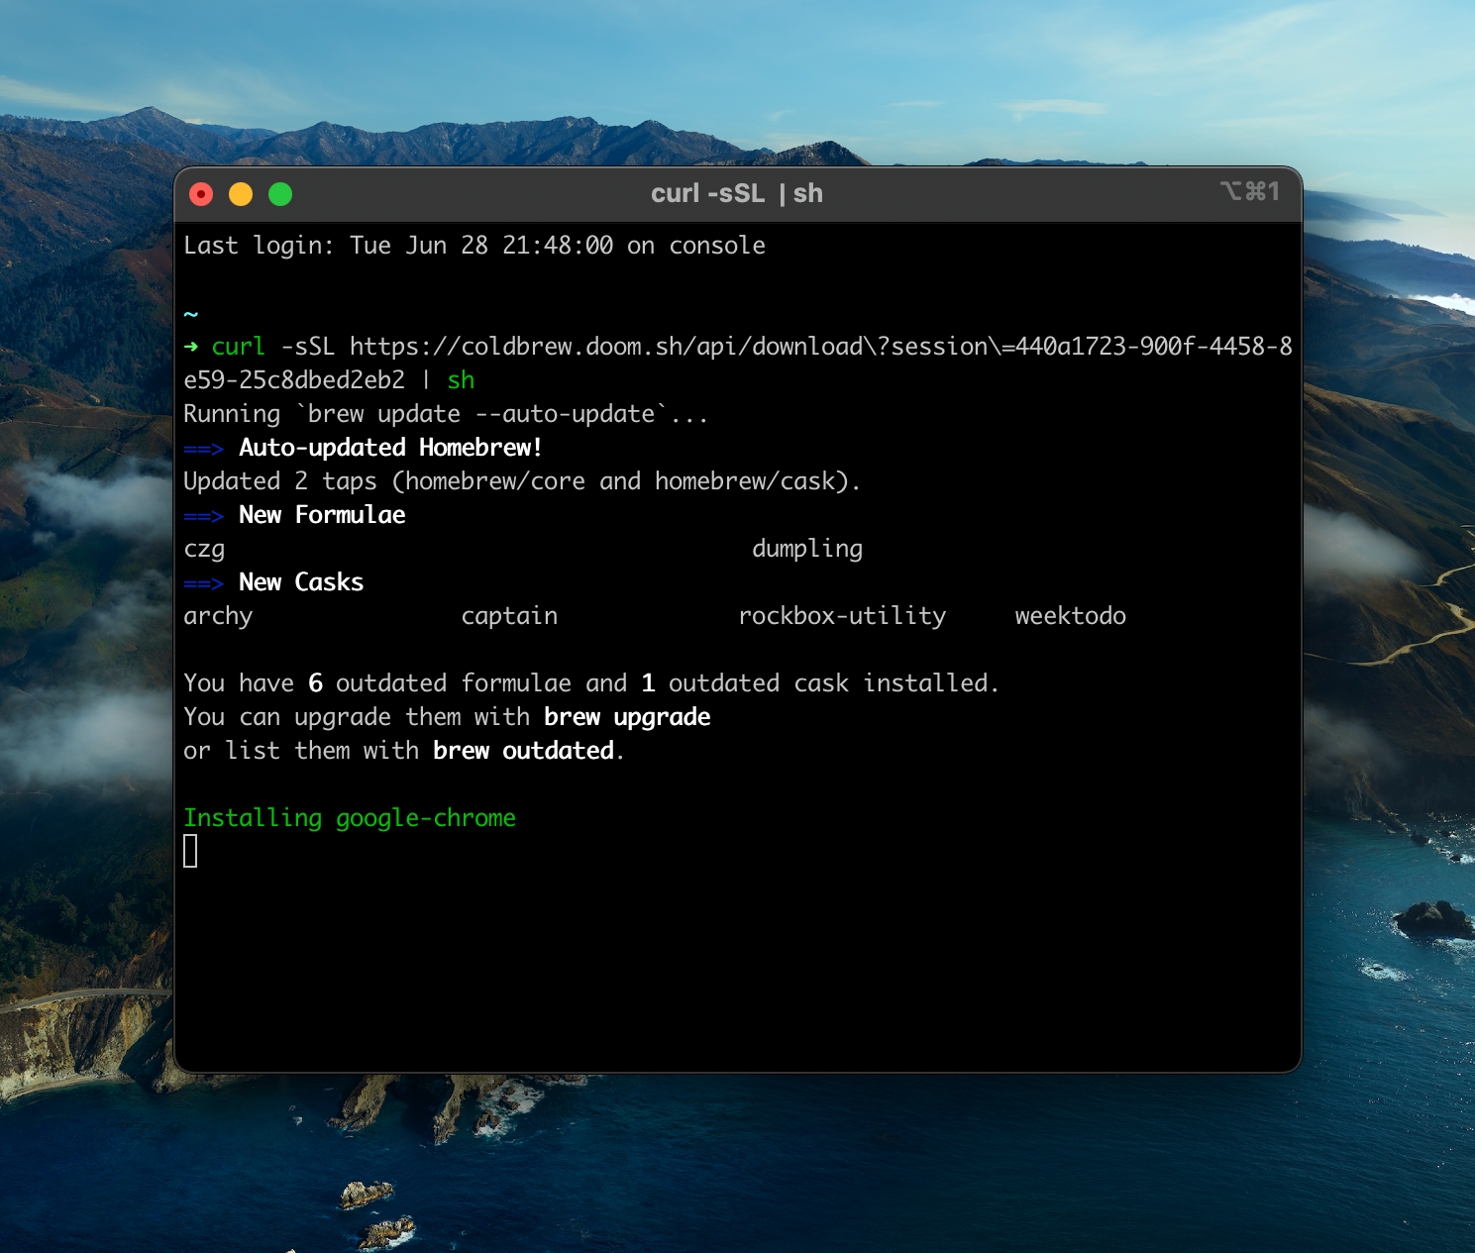Click the 'Last login: Tue Jun 28' line

[474, 246]
